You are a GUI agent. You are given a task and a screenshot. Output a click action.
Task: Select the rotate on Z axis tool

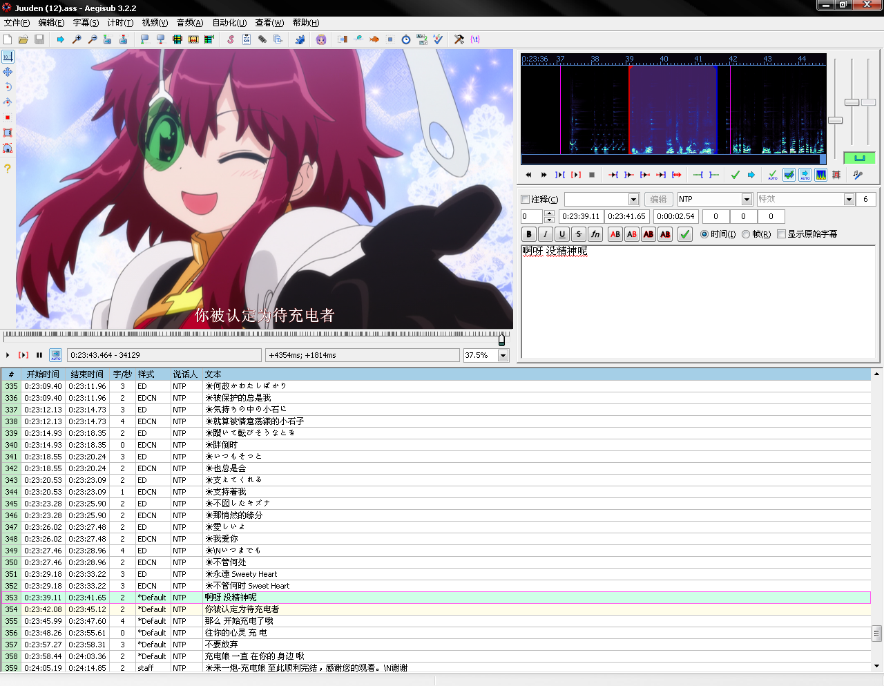pyautogui.click(x=8, y=87)
